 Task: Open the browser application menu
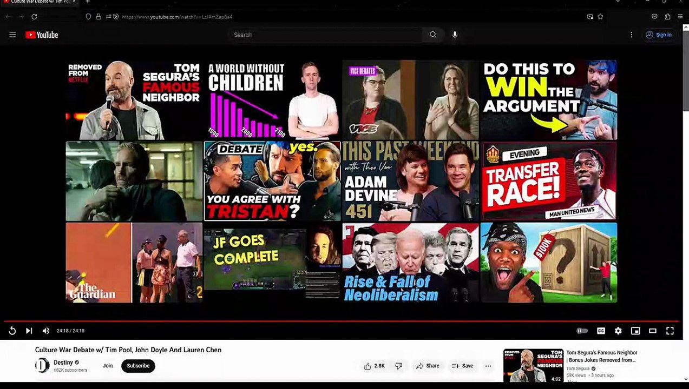click(680, 17)
